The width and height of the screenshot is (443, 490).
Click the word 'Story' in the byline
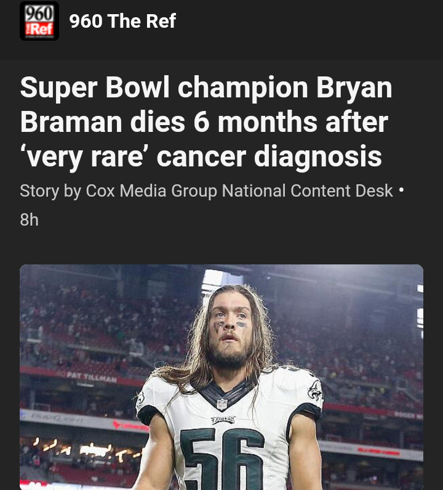(x=39, y=191)
